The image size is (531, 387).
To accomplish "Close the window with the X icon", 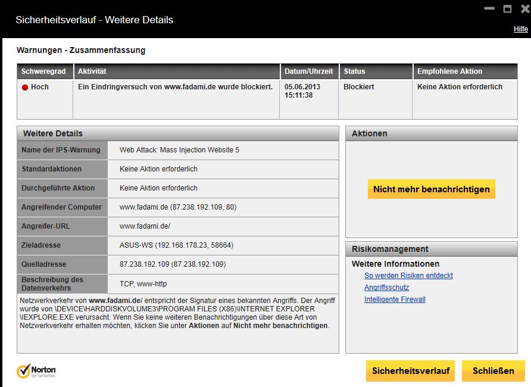I will tap(525, 9).
